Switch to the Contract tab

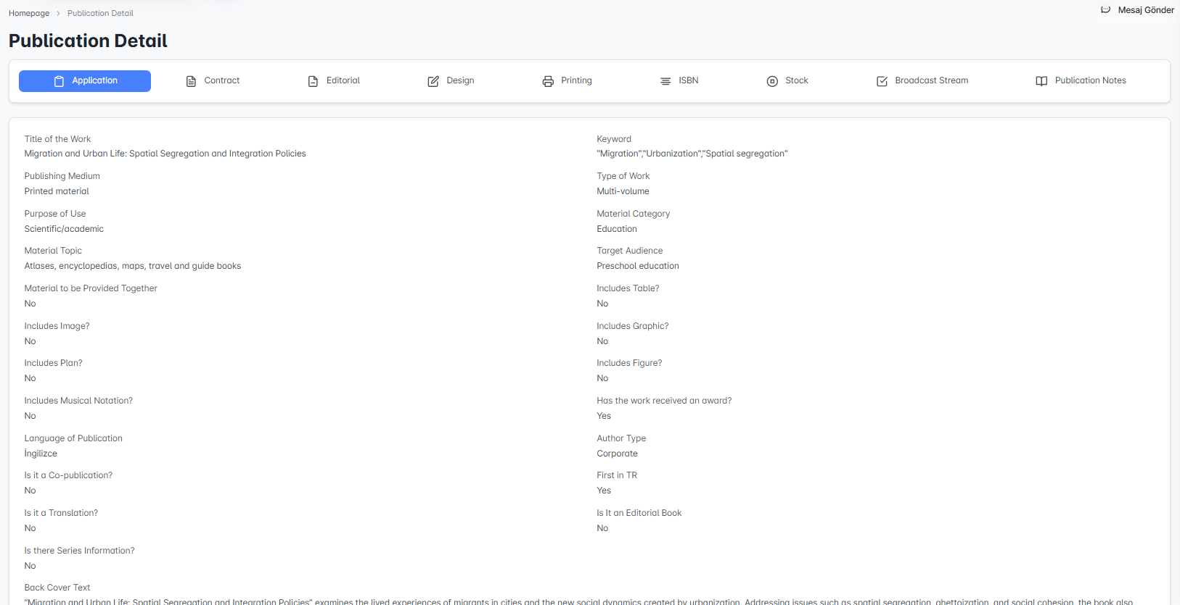221,80
